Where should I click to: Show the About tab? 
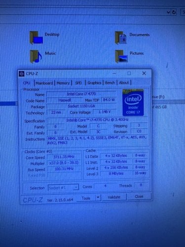pyautogui.click(x=124, y=82)
